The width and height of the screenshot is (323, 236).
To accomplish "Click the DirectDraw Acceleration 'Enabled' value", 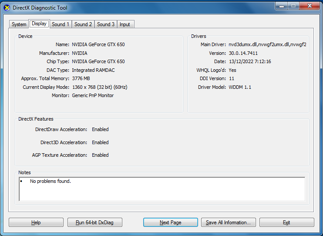I will point(100,129).
